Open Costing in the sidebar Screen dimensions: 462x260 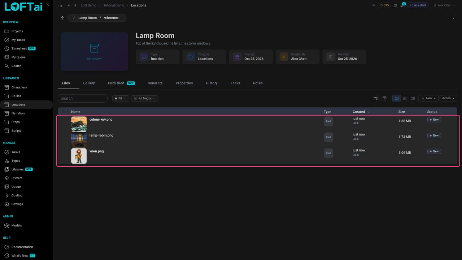[26, 195]
